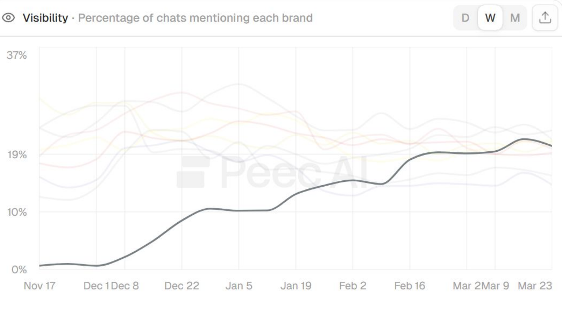Click the Visibility heading
Screen dimensions: 562x310
coord(45,18)
